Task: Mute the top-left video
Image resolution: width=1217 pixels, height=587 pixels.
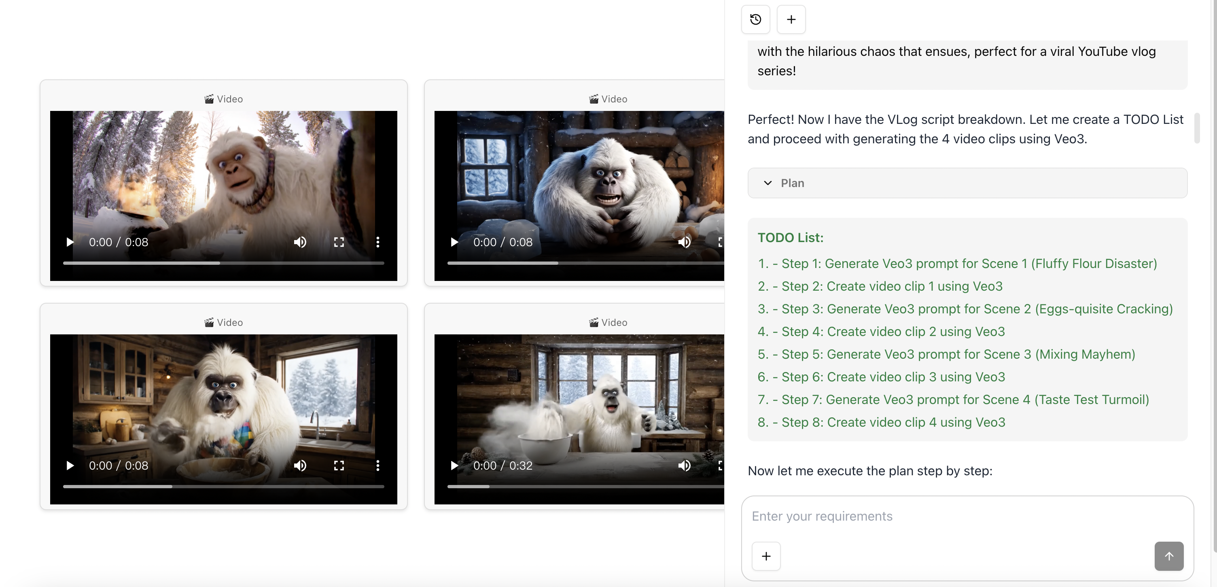Action: click(300, 242)
